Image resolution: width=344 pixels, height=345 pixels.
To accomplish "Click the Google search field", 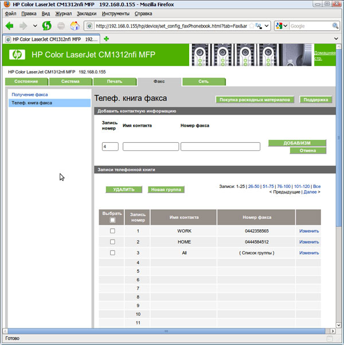I will point(310,26).
